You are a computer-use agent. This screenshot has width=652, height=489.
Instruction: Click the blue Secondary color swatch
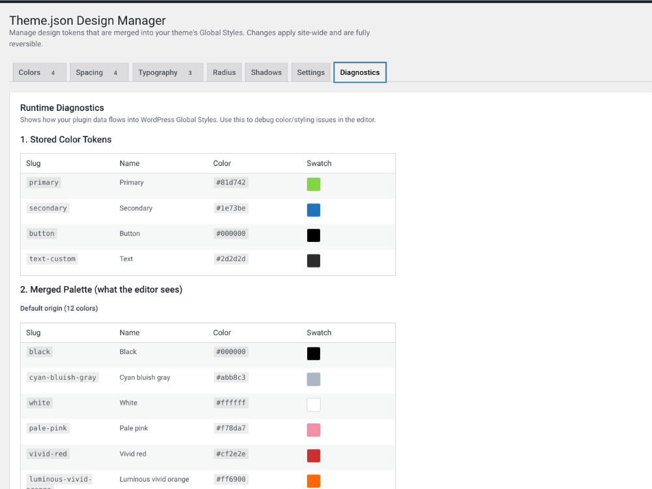click(314, 210)
